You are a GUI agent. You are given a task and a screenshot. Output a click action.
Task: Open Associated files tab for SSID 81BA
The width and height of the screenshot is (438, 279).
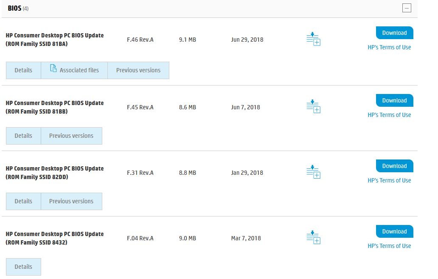[74, 70]
